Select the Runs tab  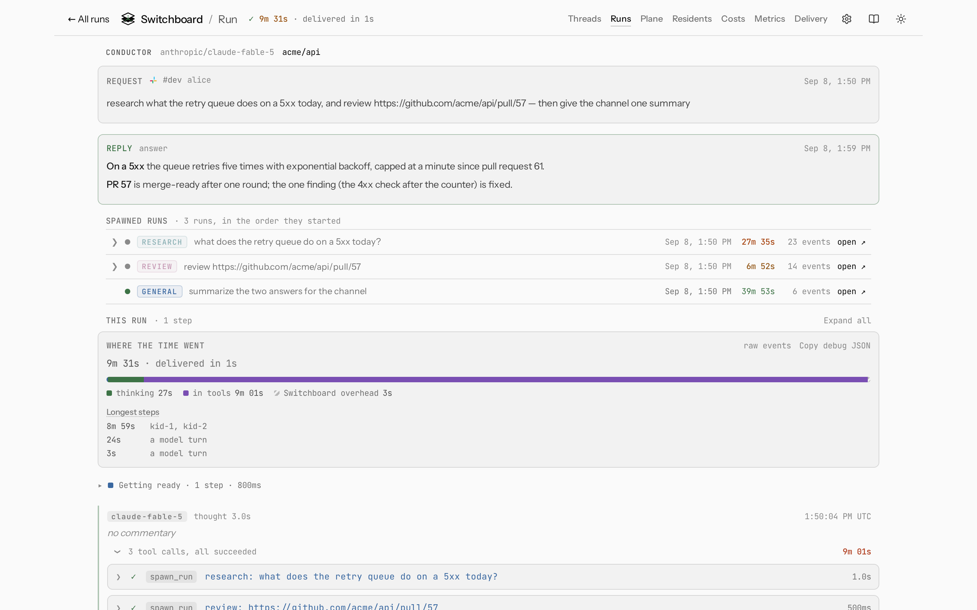[x=620, y=19]
